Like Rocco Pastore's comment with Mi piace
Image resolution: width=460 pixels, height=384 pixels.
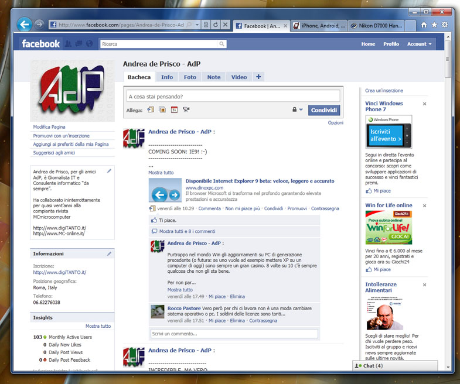(217, 321)
